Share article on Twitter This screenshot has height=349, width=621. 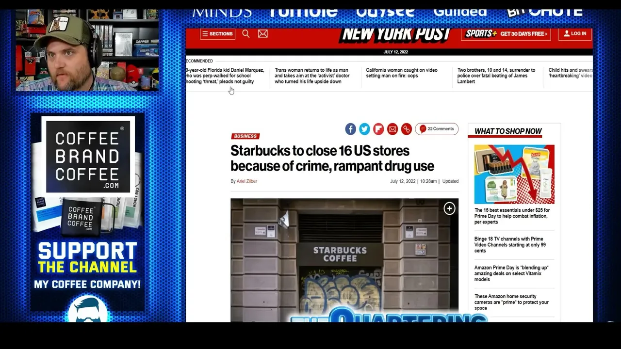tap(364, 129)
